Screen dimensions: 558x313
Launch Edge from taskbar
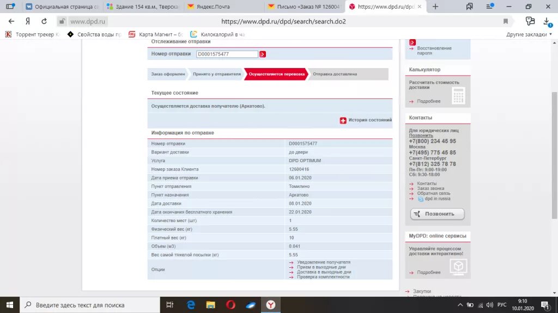point(191,305)
